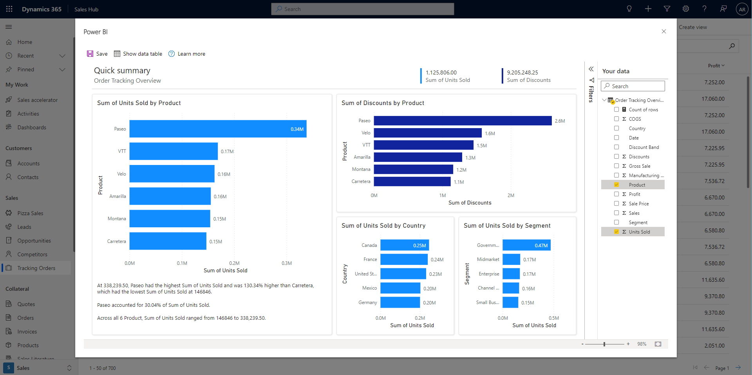752x375 pixels.
Task: Open Dynamics 365 settings gear
Action: (x=685, y=9)
